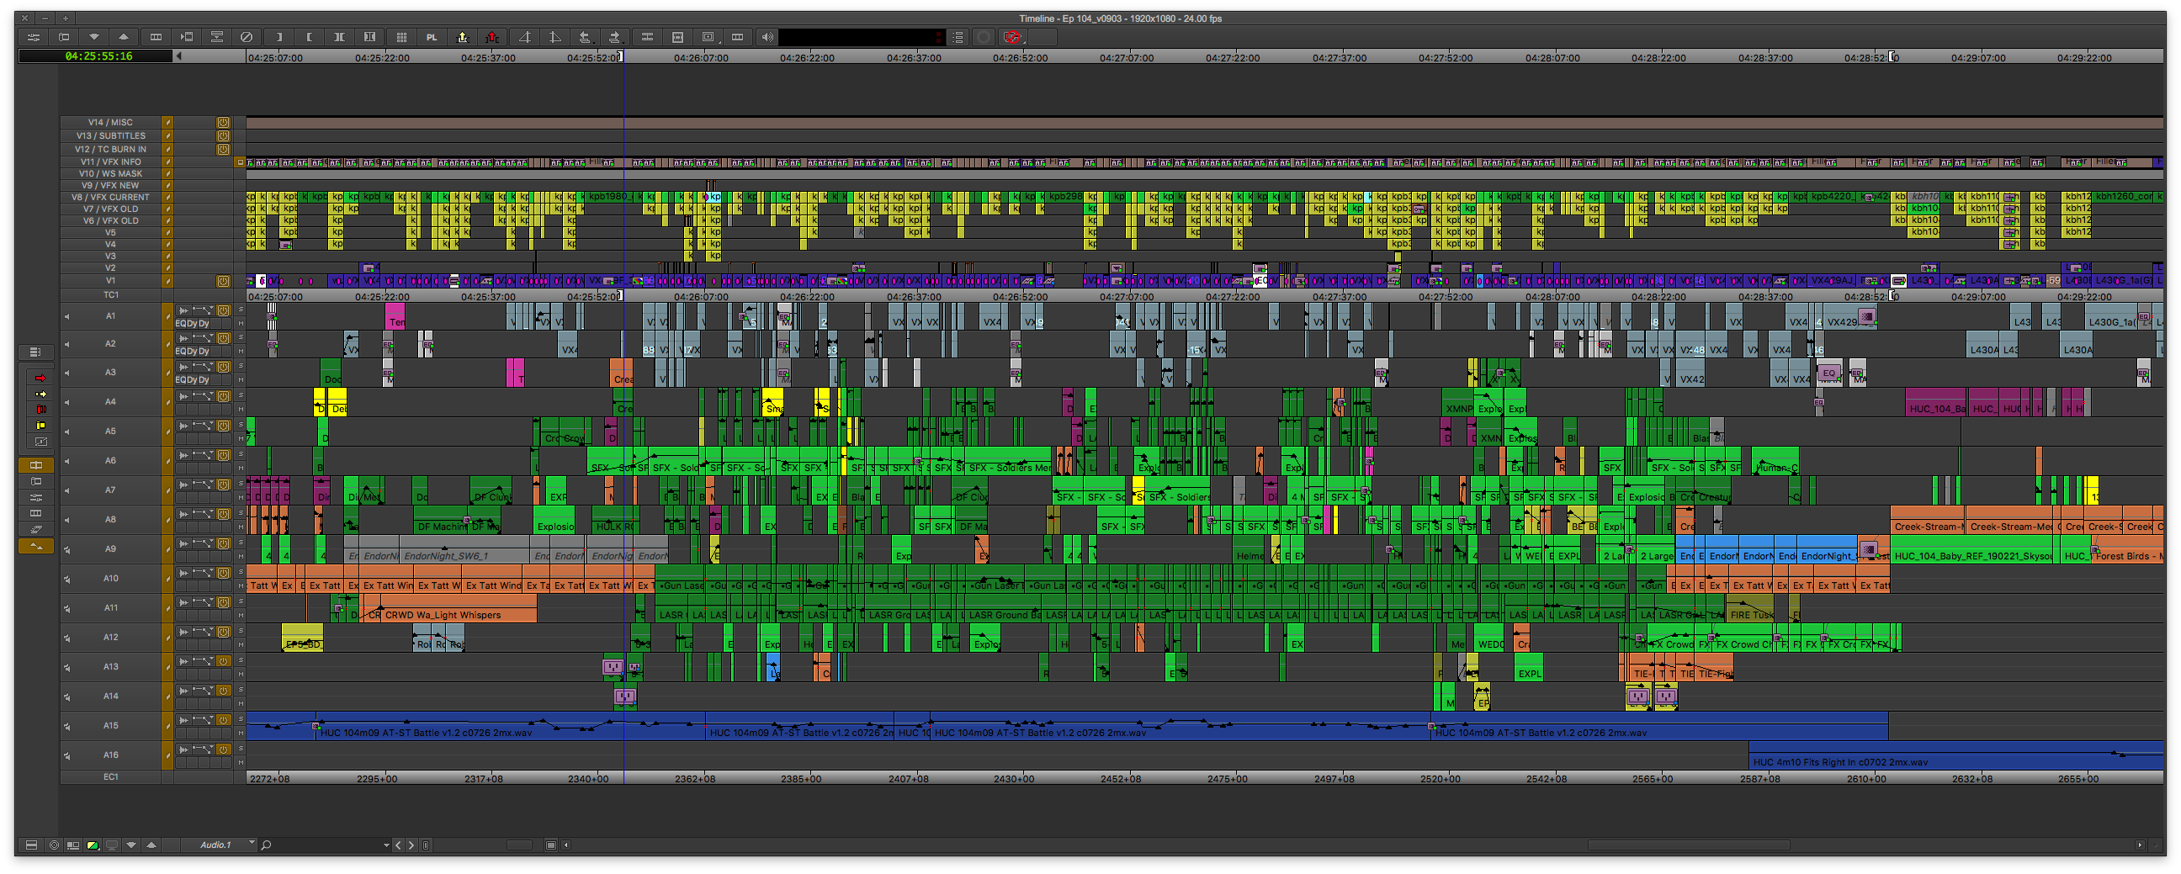Open the waveform display control on track A2
This screenshot has width=2181, height=874.
click(183, 338)
